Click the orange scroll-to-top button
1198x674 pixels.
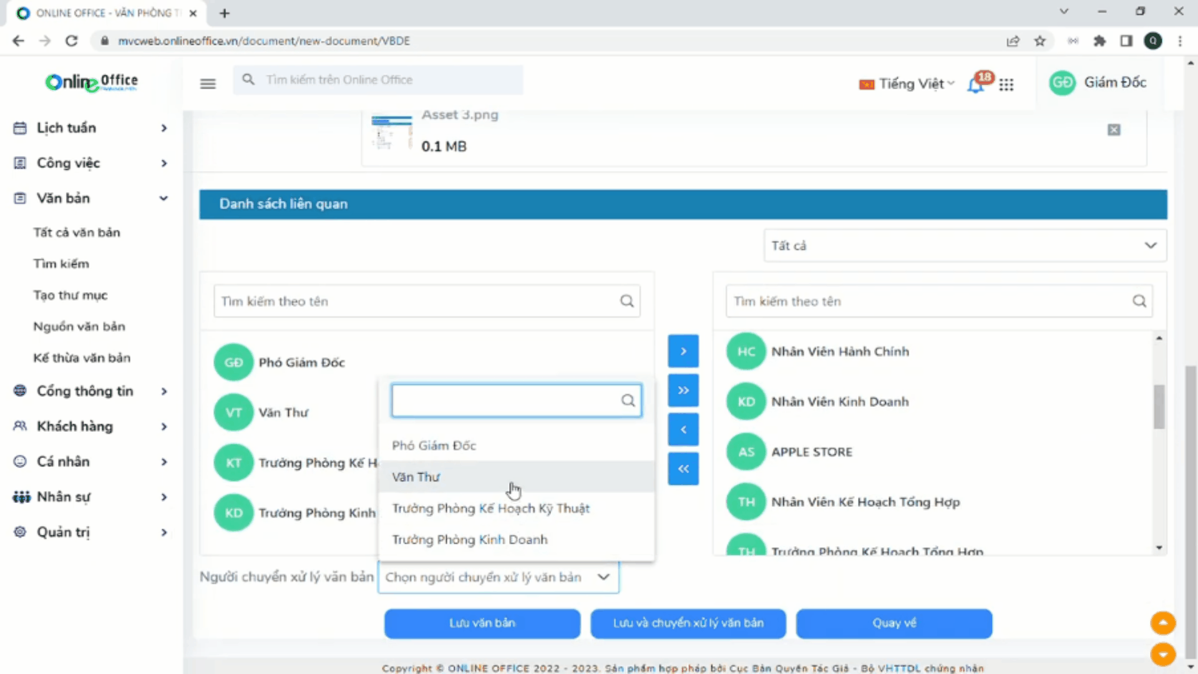pyautogui.click(x=1162, y=622)
